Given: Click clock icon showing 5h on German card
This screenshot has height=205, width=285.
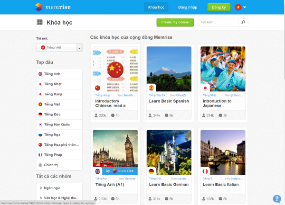Looking at the screenshot, I should click(166, 199).
